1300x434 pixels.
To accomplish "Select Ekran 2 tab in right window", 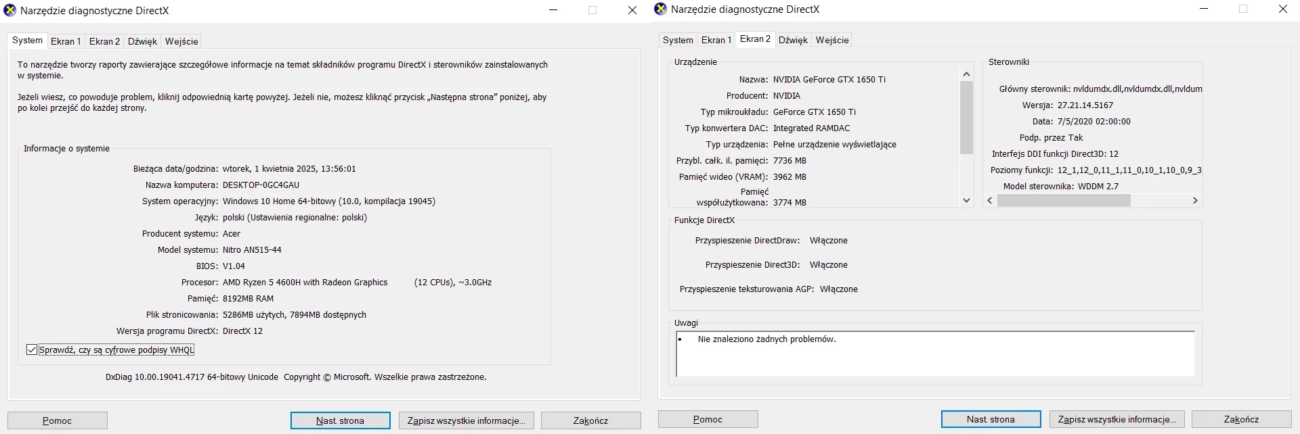I will [x=755, y=39].
